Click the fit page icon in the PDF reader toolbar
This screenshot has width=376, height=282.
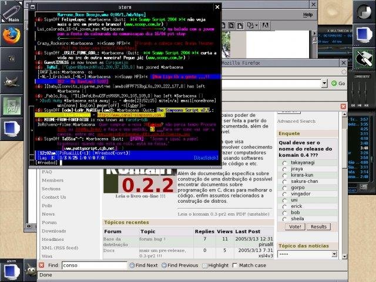click(x=231, y=25)
